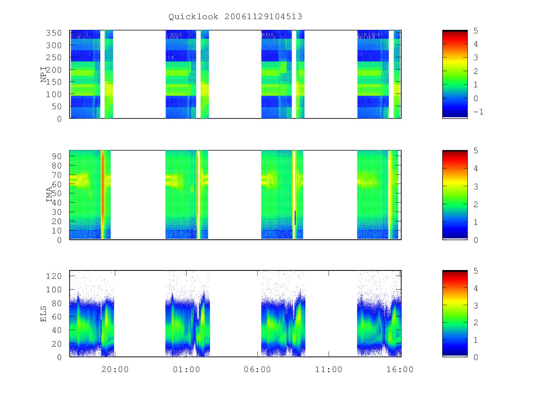Click the 01:00 time axis label
This screenshot has width=535, height=401.
point(186,369)
